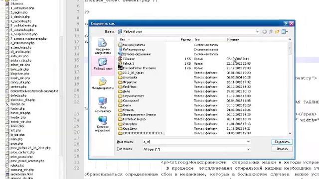Select the Mind Maps folder
The height and width of the screenshot is (179, 319).
(128, 87)
